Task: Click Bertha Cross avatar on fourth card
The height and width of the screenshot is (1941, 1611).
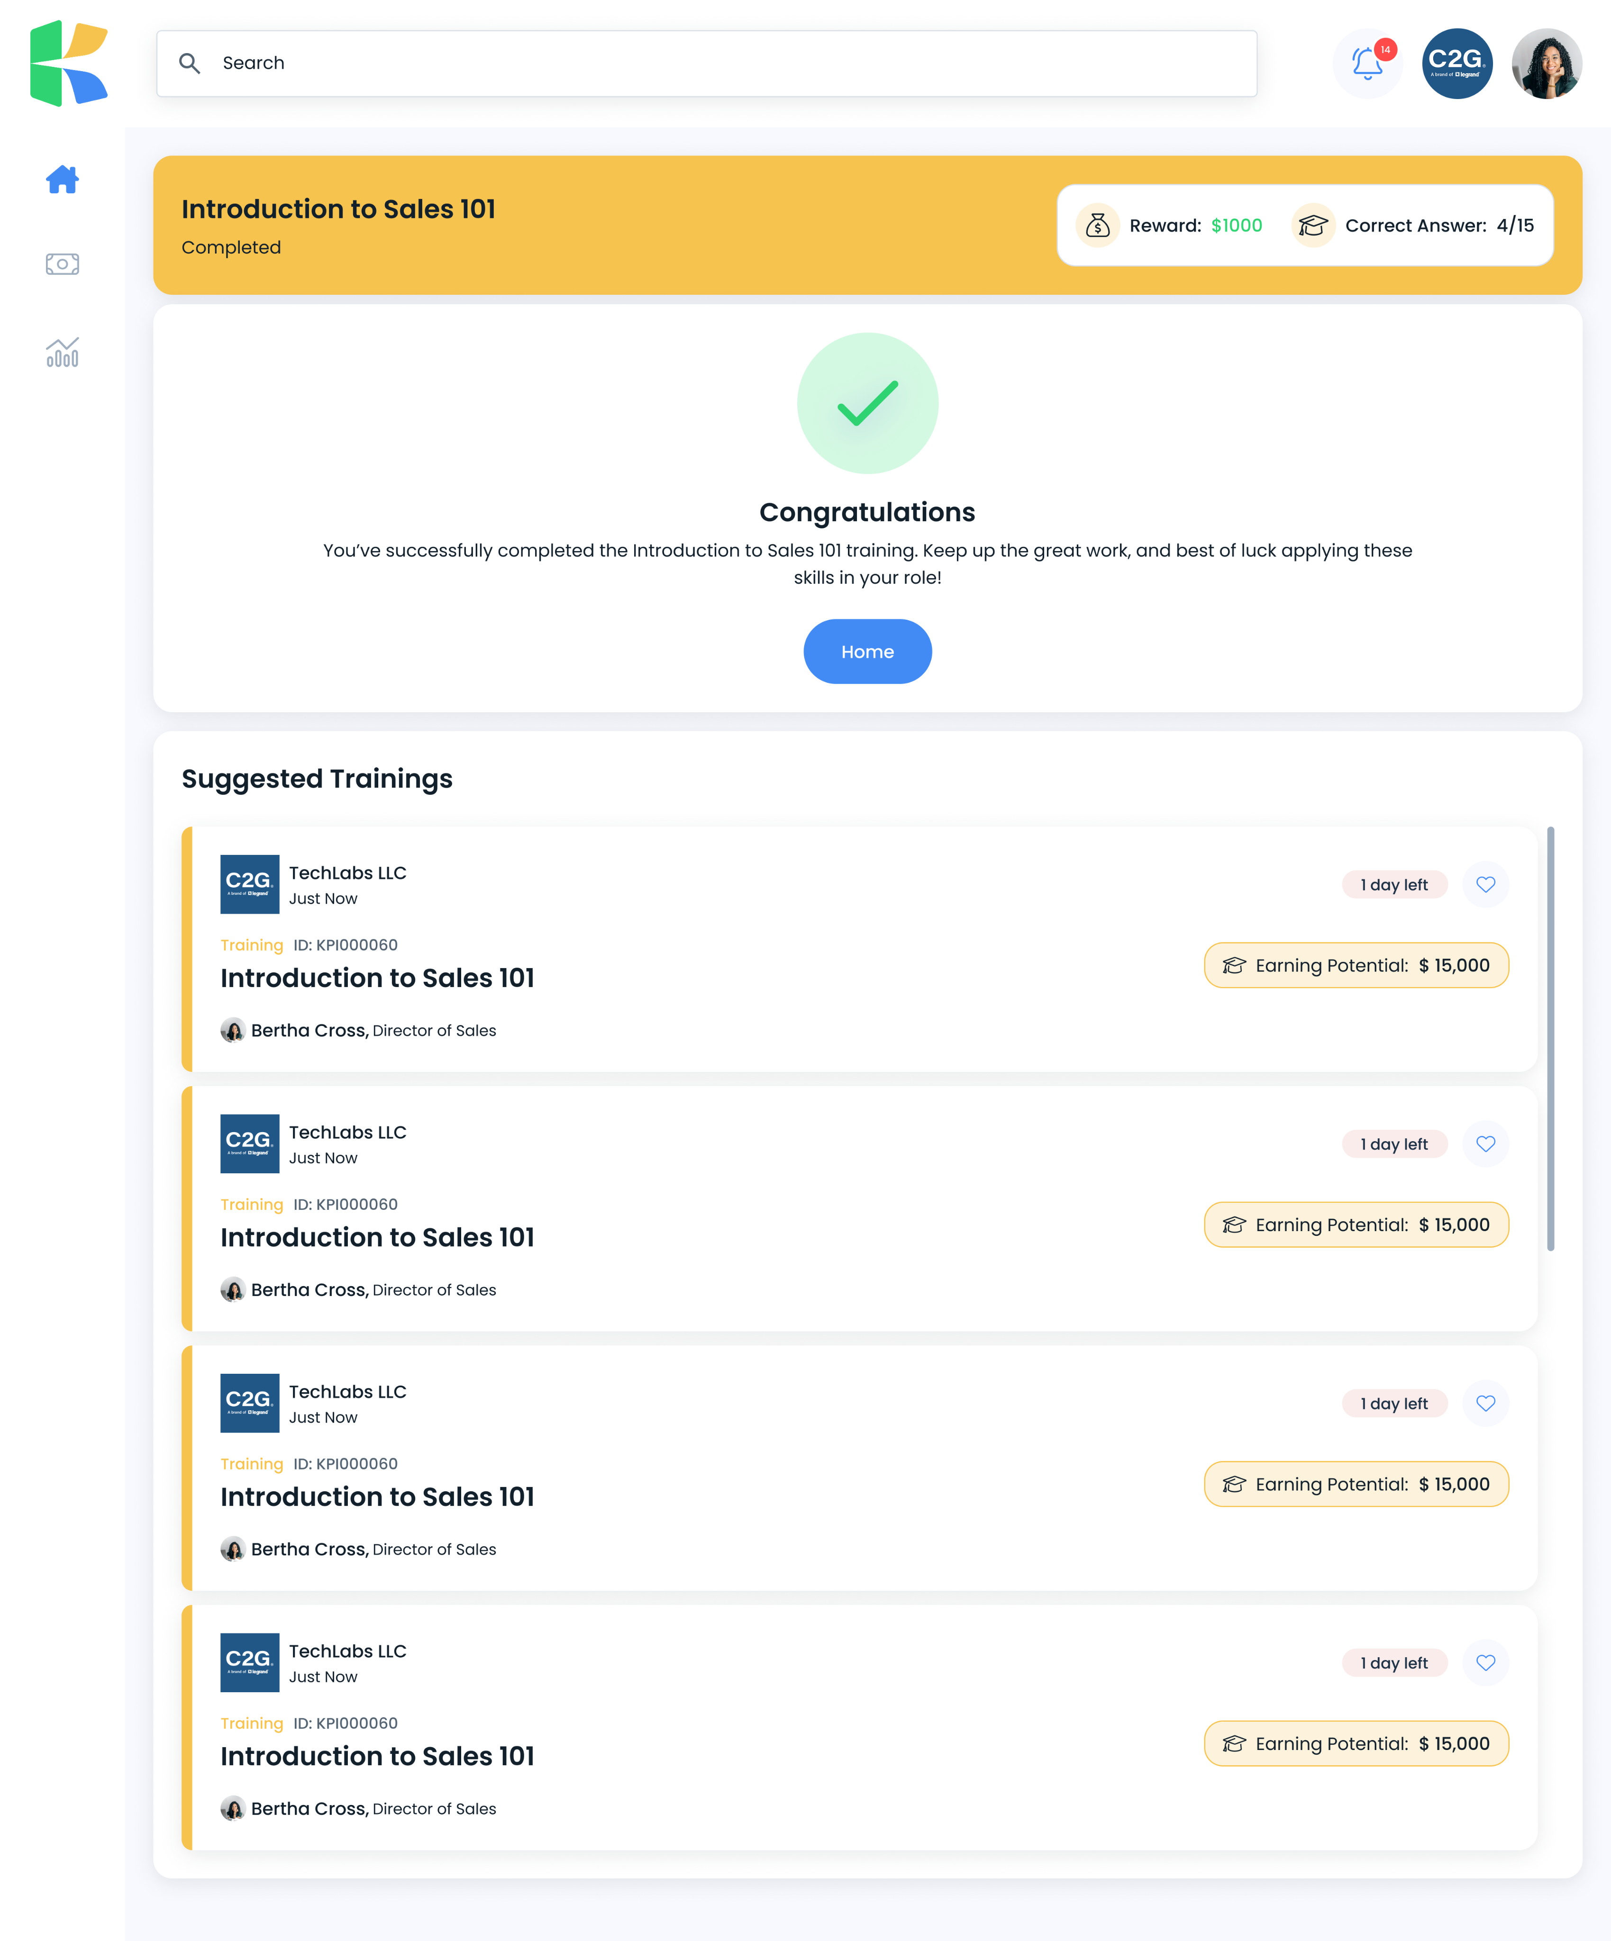Action: tap(232, 1809)
